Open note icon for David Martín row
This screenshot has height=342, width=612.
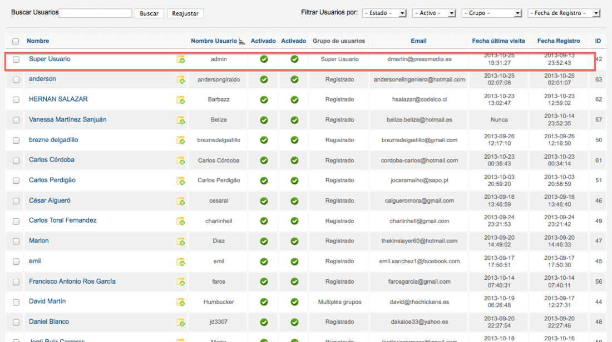[x=180, y=302]
